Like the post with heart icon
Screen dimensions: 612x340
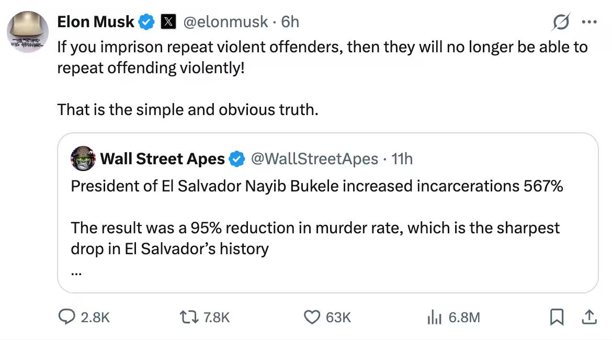coord(312,317)
